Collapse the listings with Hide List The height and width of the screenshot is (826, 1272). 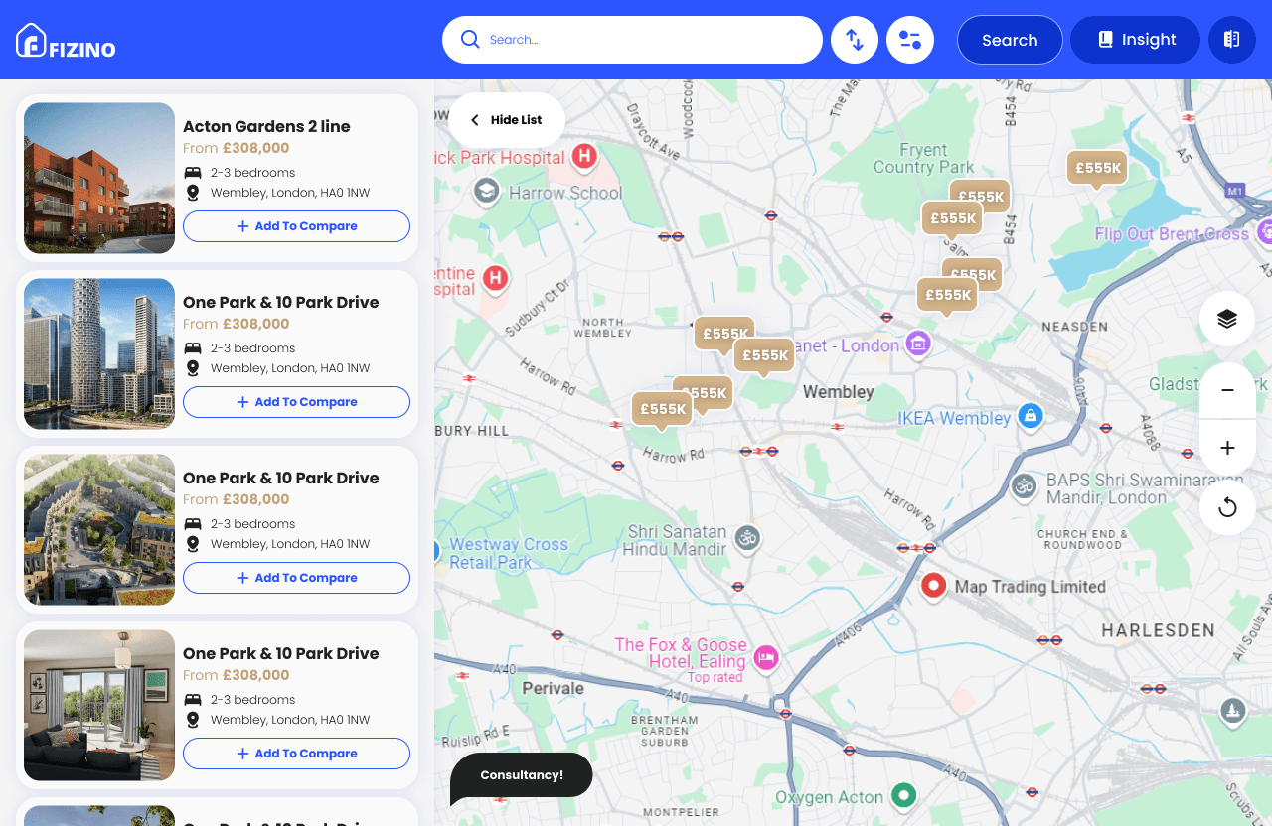(507, 120)
